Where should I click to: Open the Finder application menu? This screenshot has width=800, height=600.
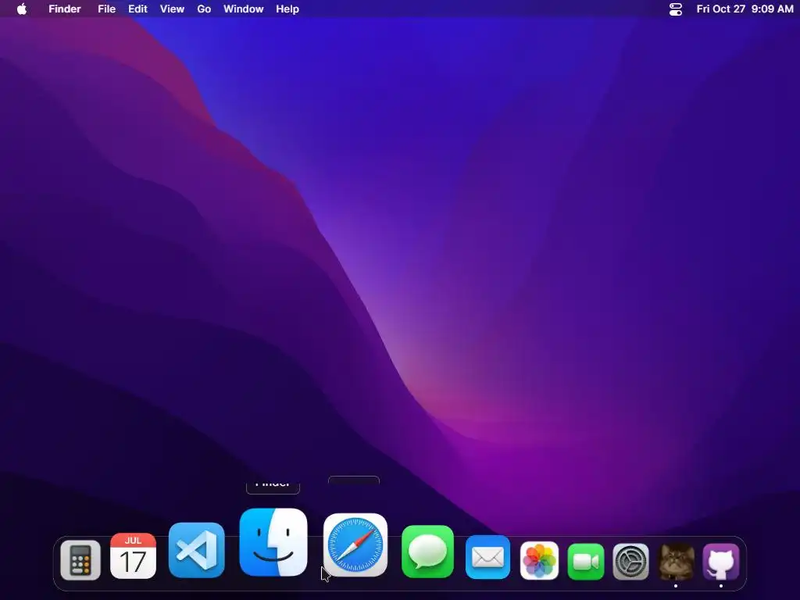coord(65,9)
